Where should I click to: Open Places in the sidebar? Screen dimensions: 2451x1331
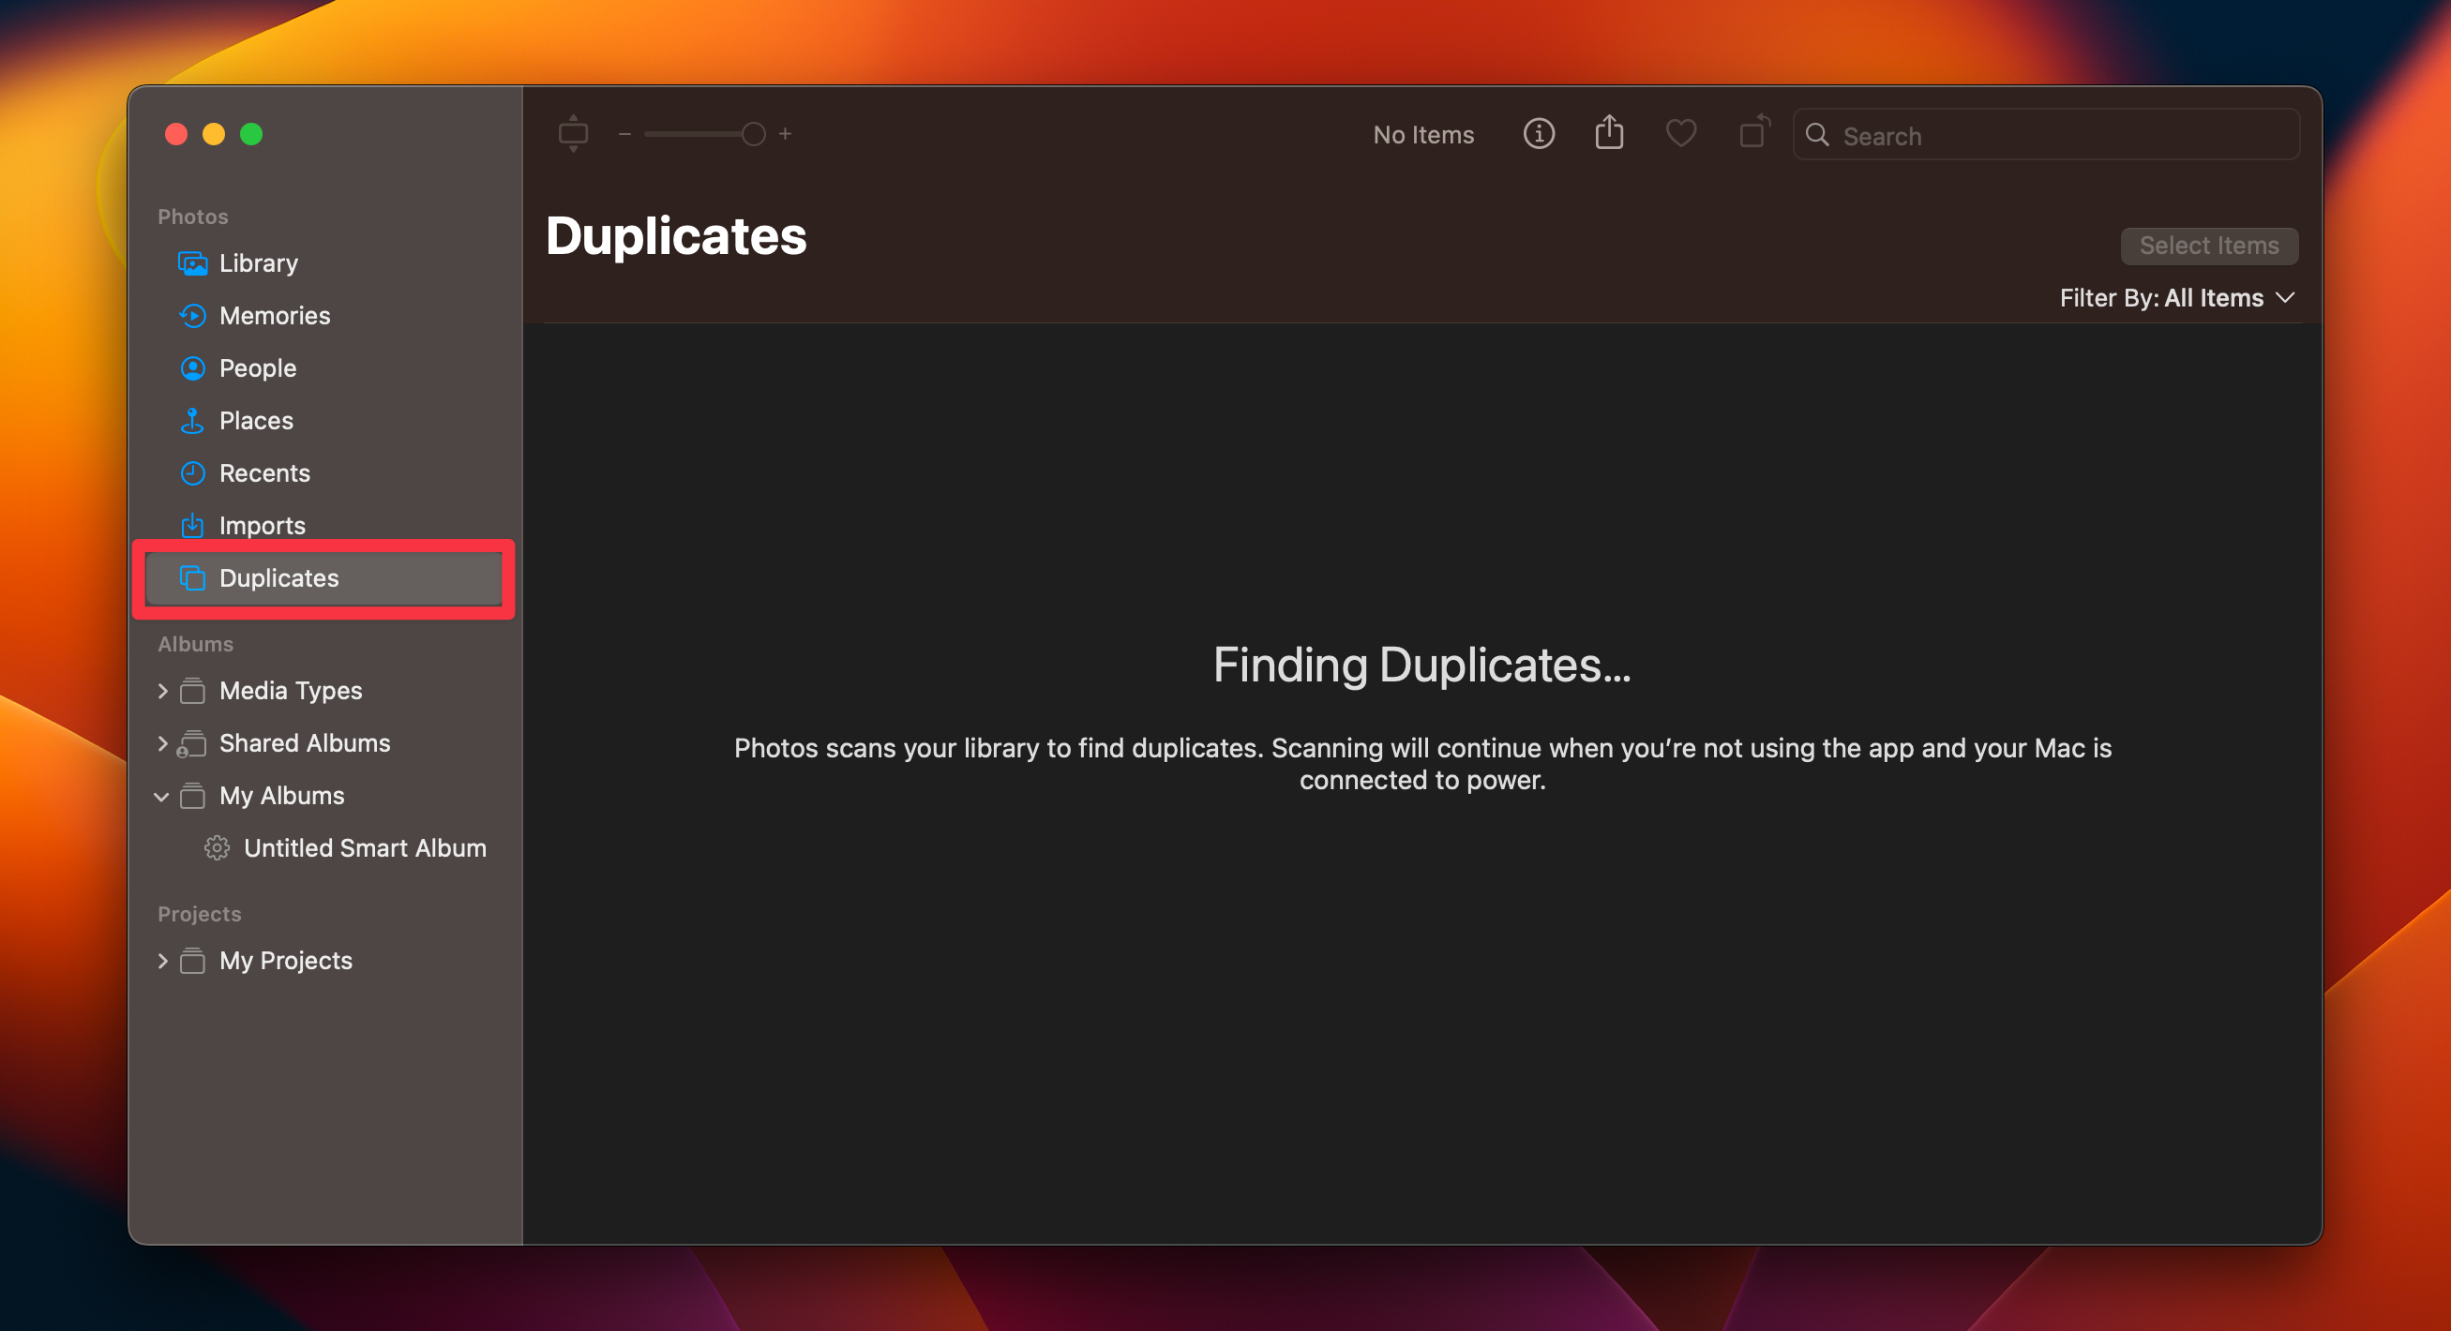256,420
